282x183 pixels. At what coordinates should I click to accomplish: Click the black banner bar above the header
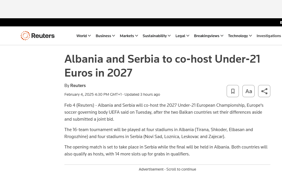[x=140, y=22]
